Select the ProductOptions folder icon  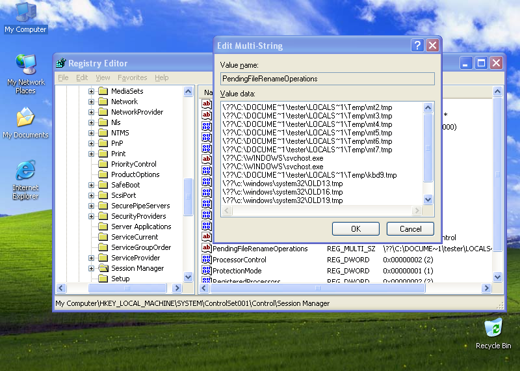tap(103, 174)
